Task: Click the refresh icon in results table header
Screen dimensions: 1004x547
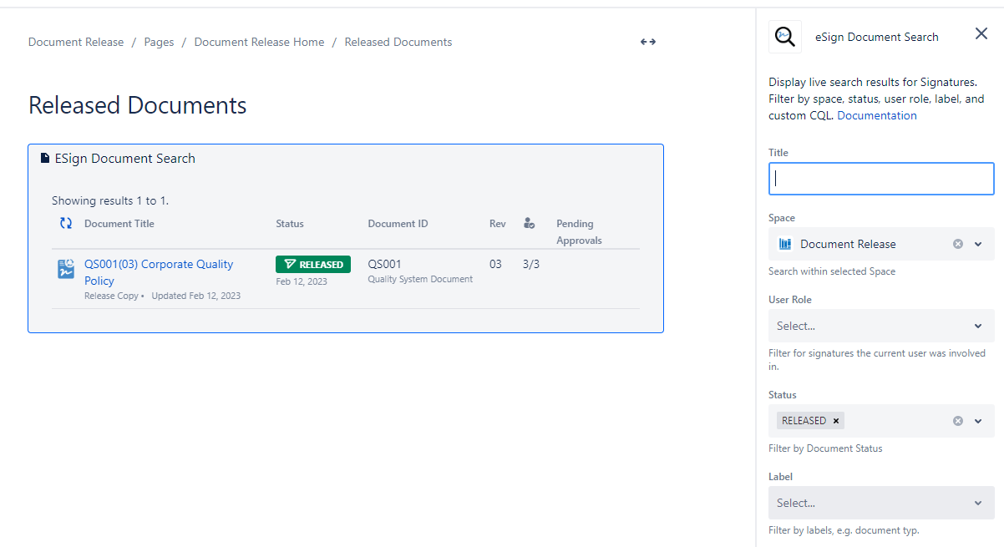Action: pos(66,223)
